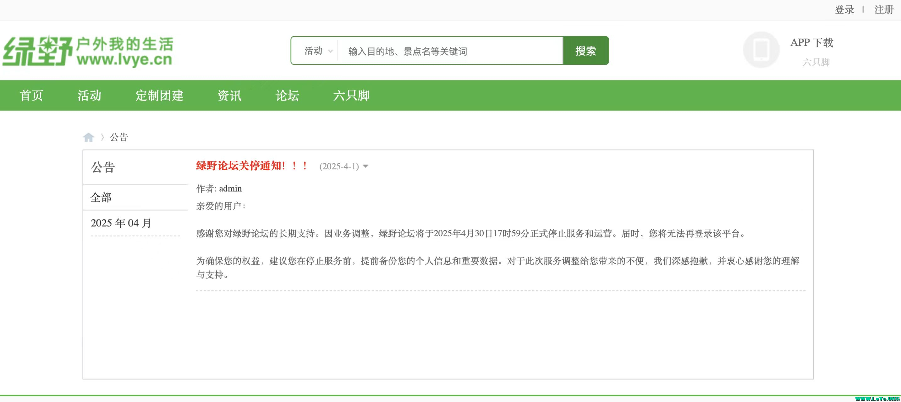Select 2025 年 04 月 archive entry
901x402 pixels.
[121, 223]
